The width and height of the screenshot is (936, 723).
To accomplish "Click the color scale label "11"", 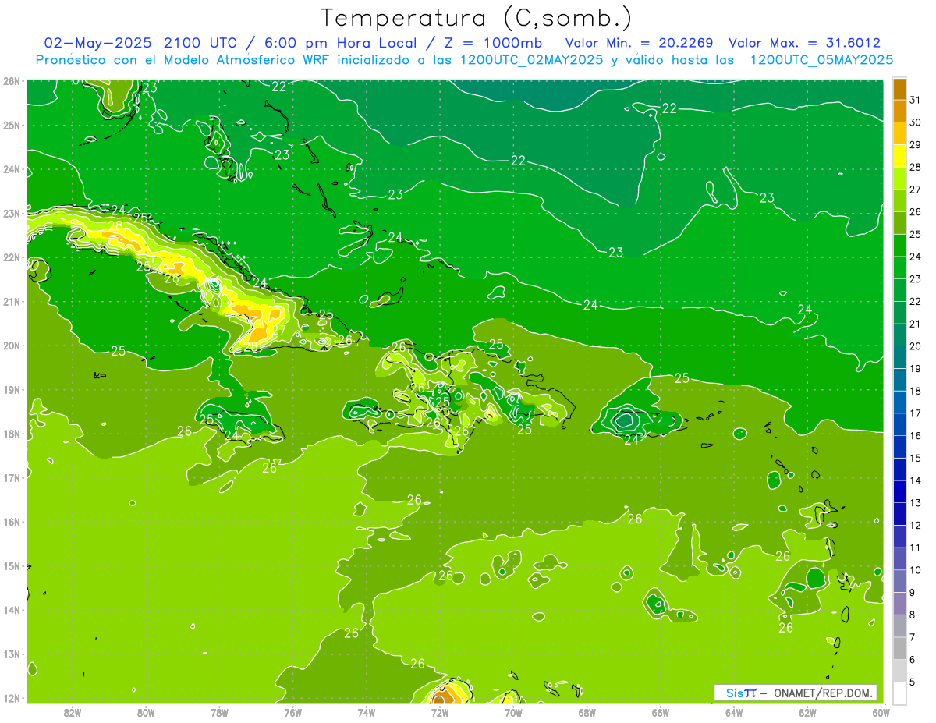I will pyautogui.click(x=916, y=548).
